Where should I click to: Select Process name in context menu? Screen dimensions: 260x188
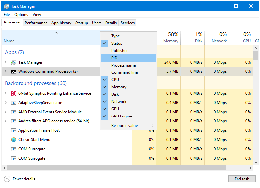(129, 65)
